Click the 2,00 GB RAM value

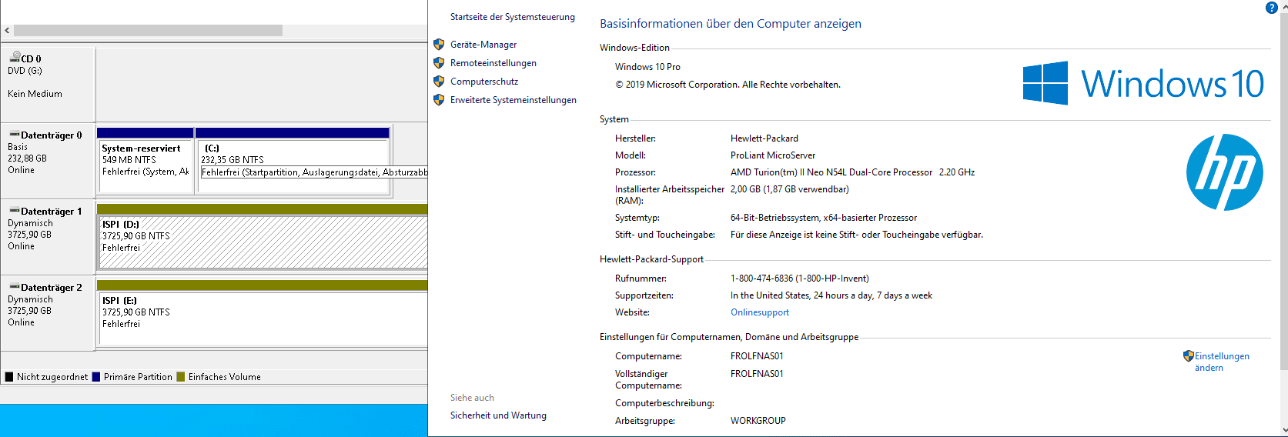coord(790,189)
